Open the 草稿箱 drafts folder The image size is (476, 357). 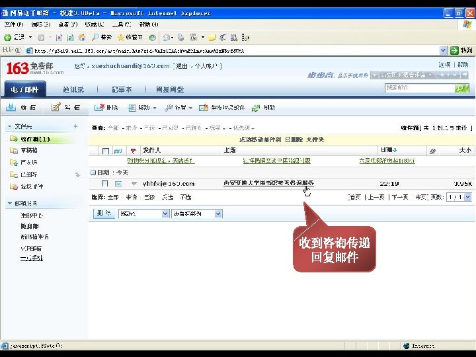click(29, 150)
